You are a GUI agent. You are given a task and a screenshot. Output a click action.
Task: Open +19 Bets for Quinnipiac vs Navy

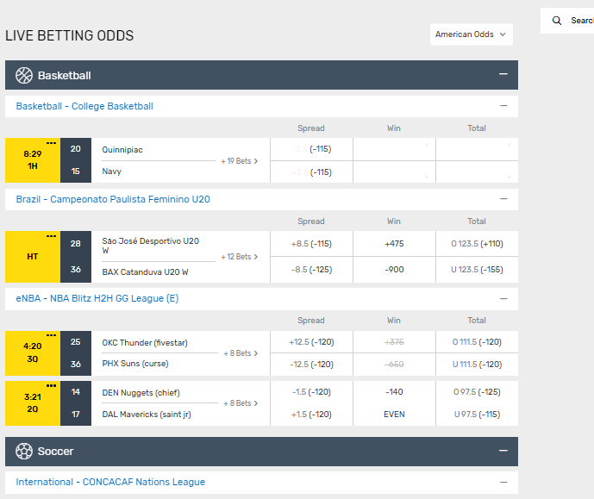point(239,161)
